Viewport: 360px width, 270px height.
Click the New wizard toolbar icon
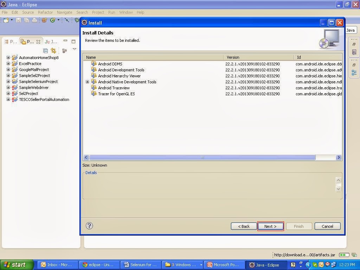[x=6, y=20]
